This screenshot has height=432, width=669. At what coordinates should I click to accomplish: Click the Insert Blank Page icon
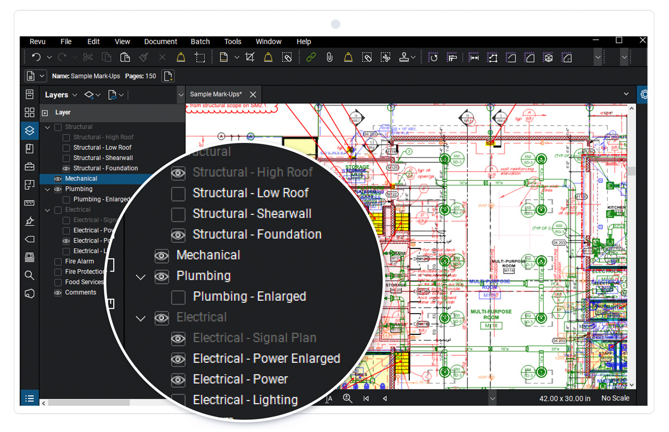point(224,57)
